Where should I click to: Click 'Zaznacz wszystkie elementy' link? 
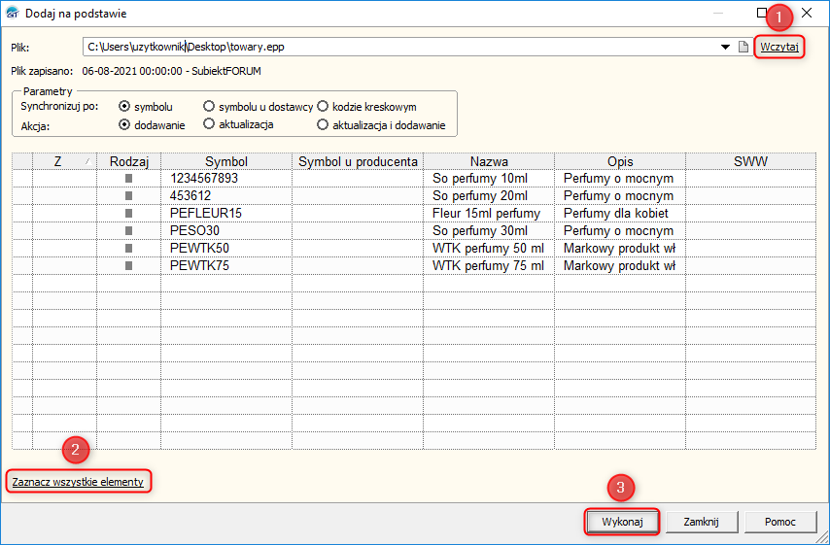point(78,481)
